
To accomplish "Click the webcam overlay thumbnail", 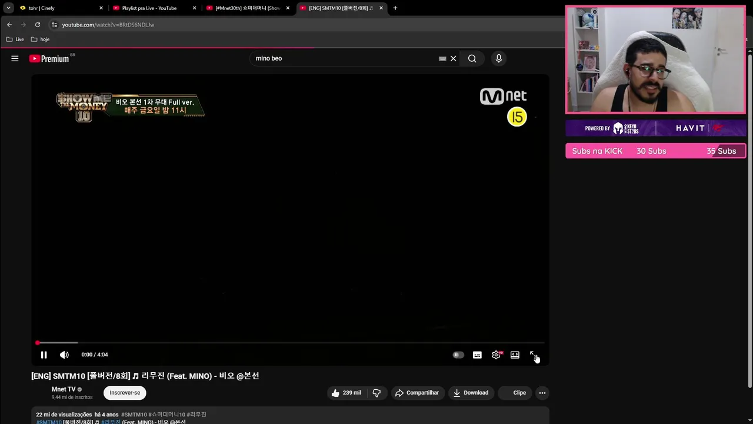I will [655, 59].
